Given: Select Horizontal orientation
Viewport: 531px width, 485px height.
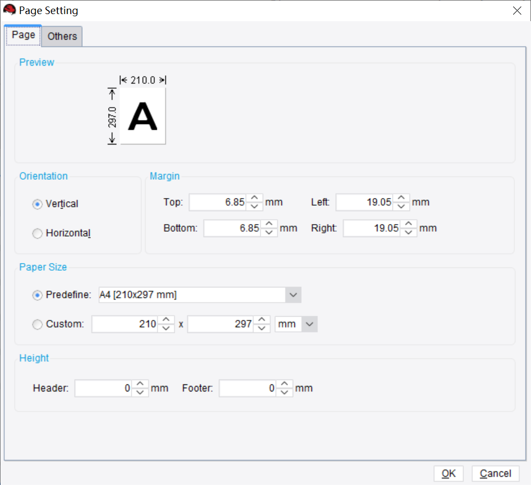Looking at the screenshot, I should click(37, 233).
